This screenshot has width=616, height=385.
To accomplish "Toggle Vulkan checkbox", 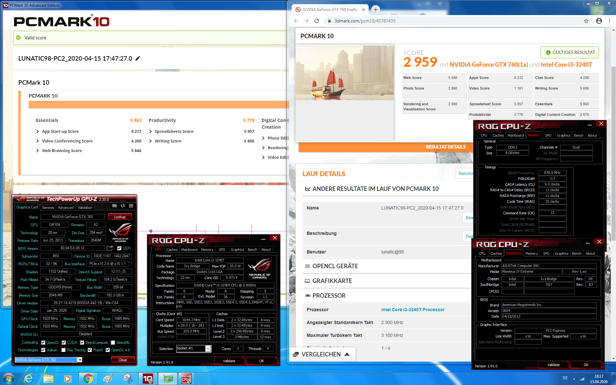I will click(x=43, y=350).
